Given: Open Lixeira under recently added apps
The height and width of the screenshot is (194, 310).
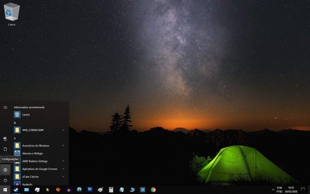Looking at the screenshot, I should tap(26, 114).
